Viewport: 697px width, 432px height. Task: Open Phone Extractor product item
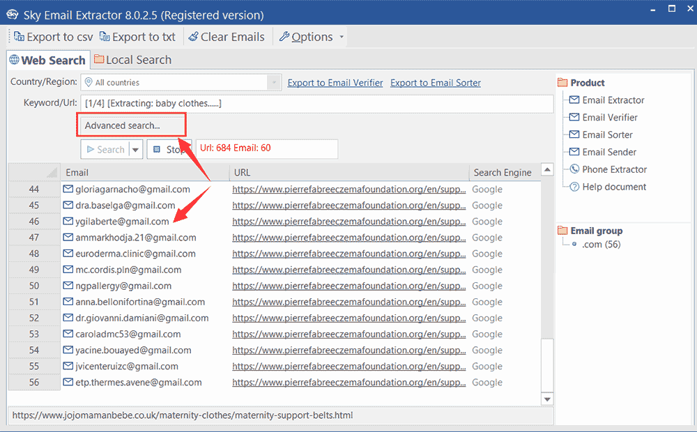pos(608,169)
